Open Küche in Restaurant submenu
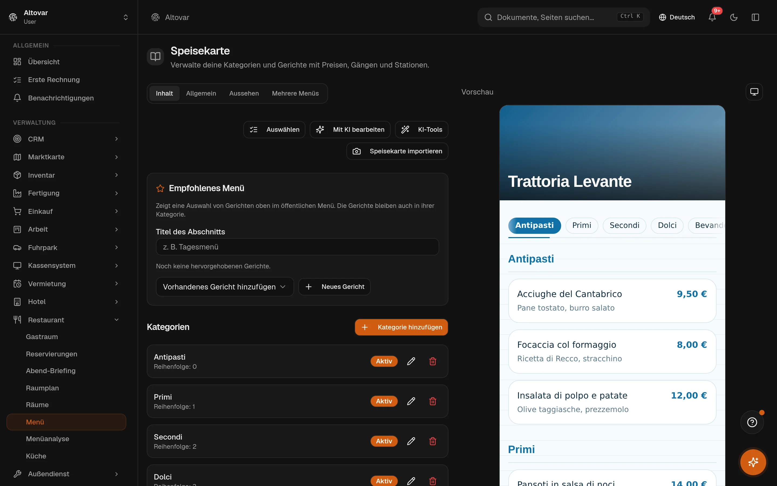This screenshot has height=486, width=777. click(x=66, y=456)
